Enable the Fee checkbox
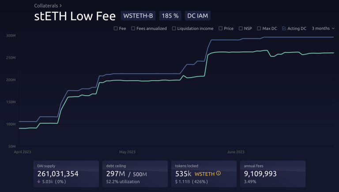This screenshot has width=339, height=192. pos(116,29)
